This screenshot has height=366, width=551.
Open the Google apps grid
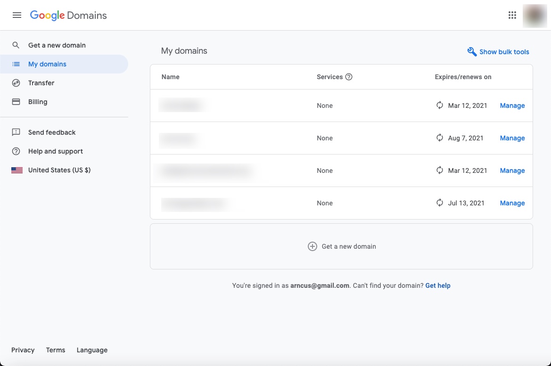pos(512,15)
